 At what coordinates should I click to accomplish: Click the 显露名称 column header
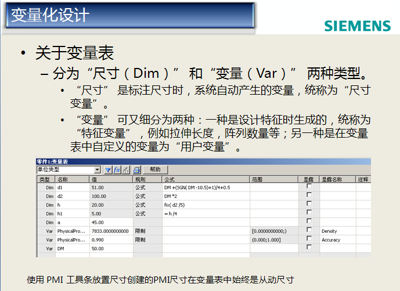(x=337, y=179)
